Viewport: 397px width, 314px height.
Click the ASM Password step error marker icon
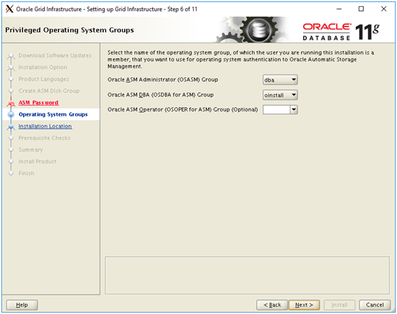(x=11, y=103)
